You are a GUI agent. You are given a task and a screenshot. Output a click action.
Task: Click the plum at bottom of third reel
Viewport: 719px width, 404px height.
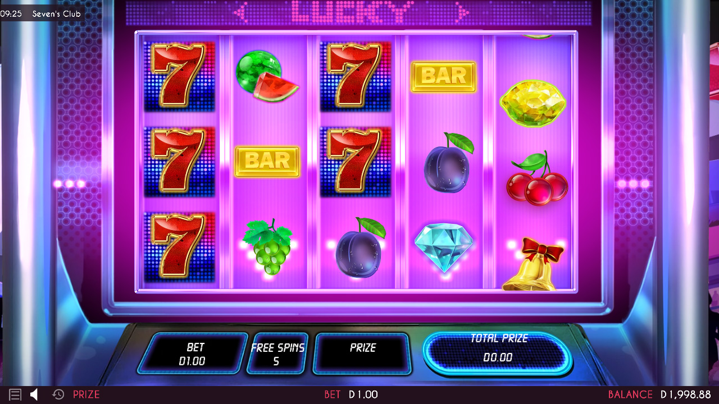coord(359,247)
